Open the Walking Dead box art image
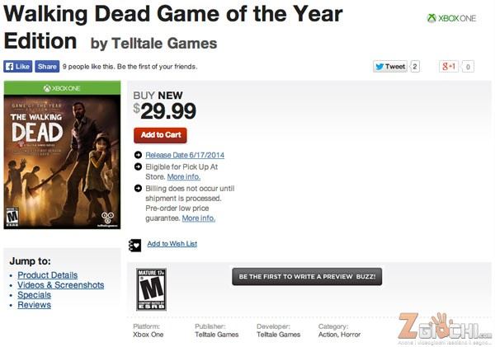Viewport: 495px width, 347px height. pyautogui.click(x=62, y=155)
